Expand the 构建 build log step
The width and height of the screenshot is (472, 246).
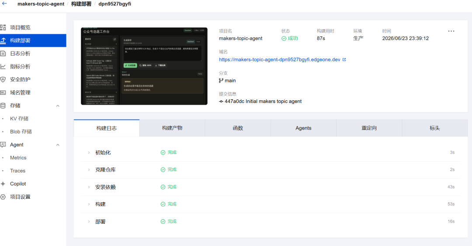(x=89, y=204)
